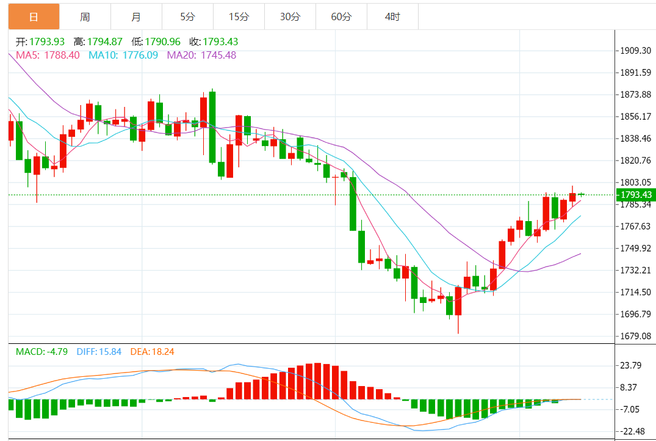The height and width of the screenshot is (441, 656).
Task: Click the 高: 1794.87 high price
Action: 98,42
